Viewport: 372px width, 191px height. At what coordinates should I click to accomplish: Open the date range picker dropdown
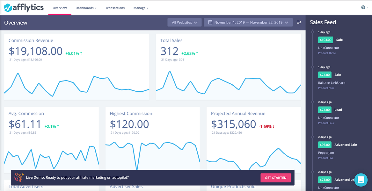click(x=248, y=22)
